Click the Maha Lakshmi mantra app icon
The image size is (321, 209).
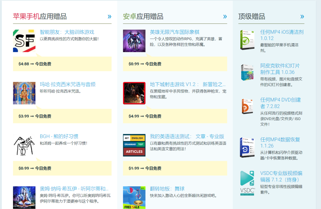24,93
